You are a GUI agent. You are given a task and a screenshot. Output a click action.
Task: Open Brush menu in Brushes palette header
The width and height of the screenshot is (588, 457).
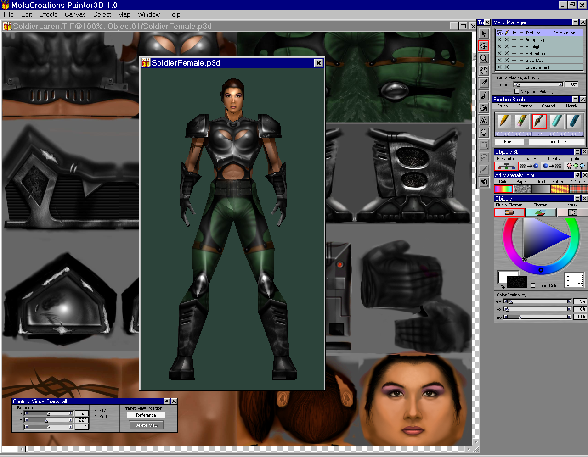(503, 106)
